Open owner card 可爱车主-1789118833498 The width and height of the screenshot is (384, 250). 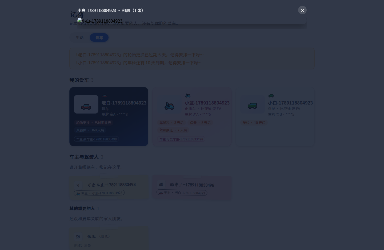[x=109, y=187]
